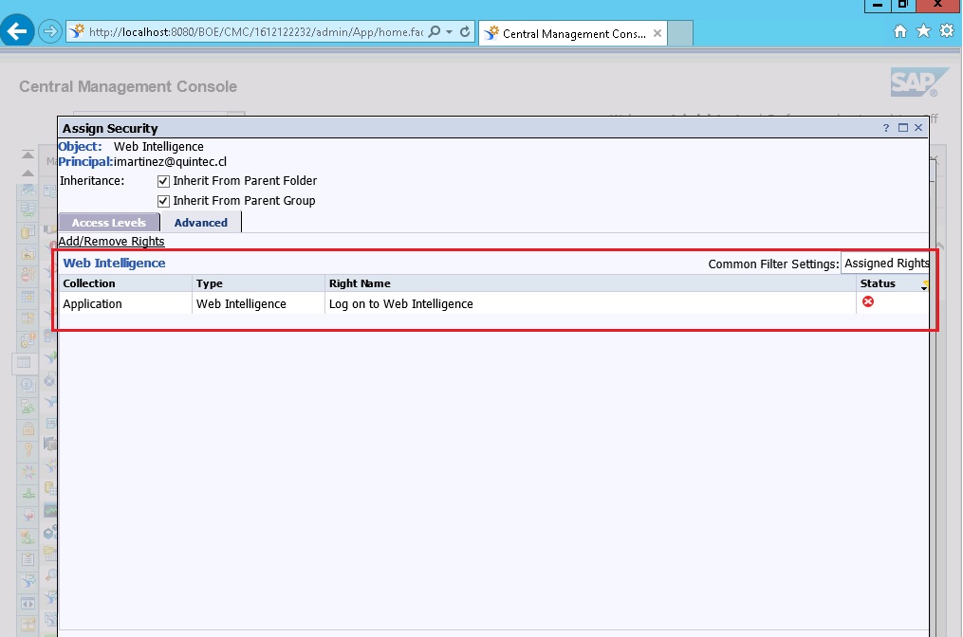This screenshot has width=963, height=637.
Task: Close the Assign Security dialog
Action: [x=918, y=128]
